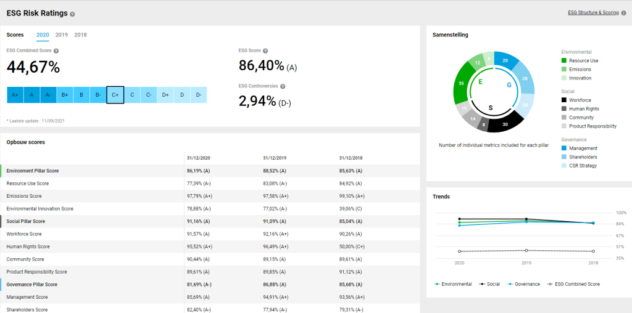Image resolution: width=632 pixels, height=313 pixels.
Task: Click the A+ rating segment on scale
Action: point(15,95)
